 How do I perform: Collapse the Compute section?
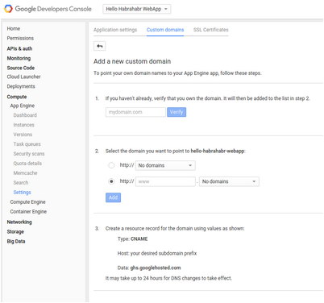(x=17, y=97)
